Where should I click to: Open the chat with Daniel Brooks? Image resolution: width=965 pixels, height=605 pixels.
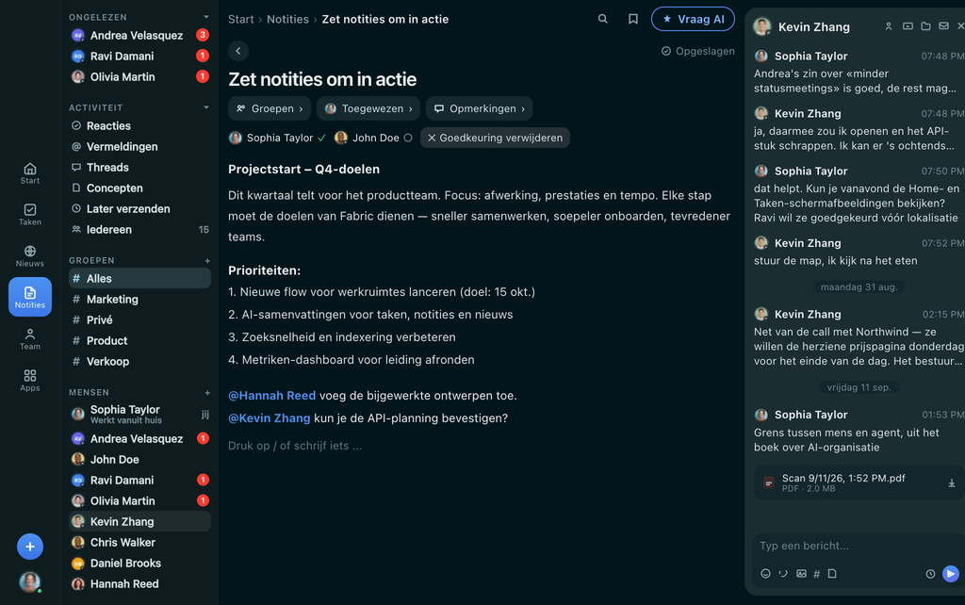139,564
